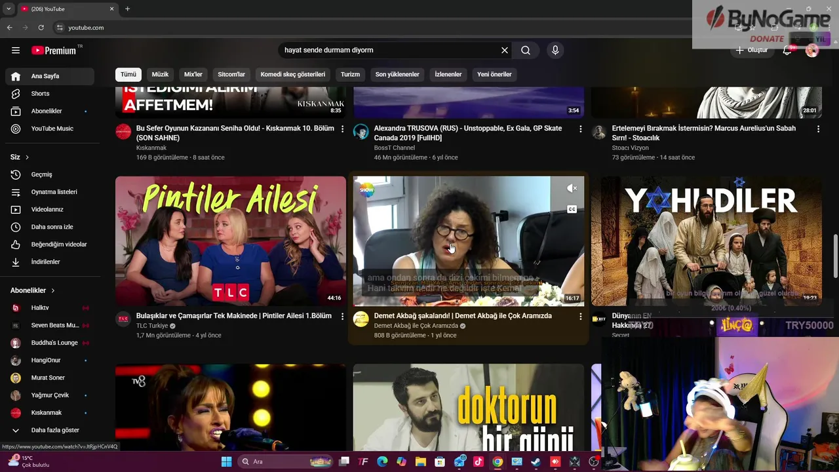The image size is (839, 472).
Task: Select the Sitcom'lar filter chip
Action: [231, 74]
